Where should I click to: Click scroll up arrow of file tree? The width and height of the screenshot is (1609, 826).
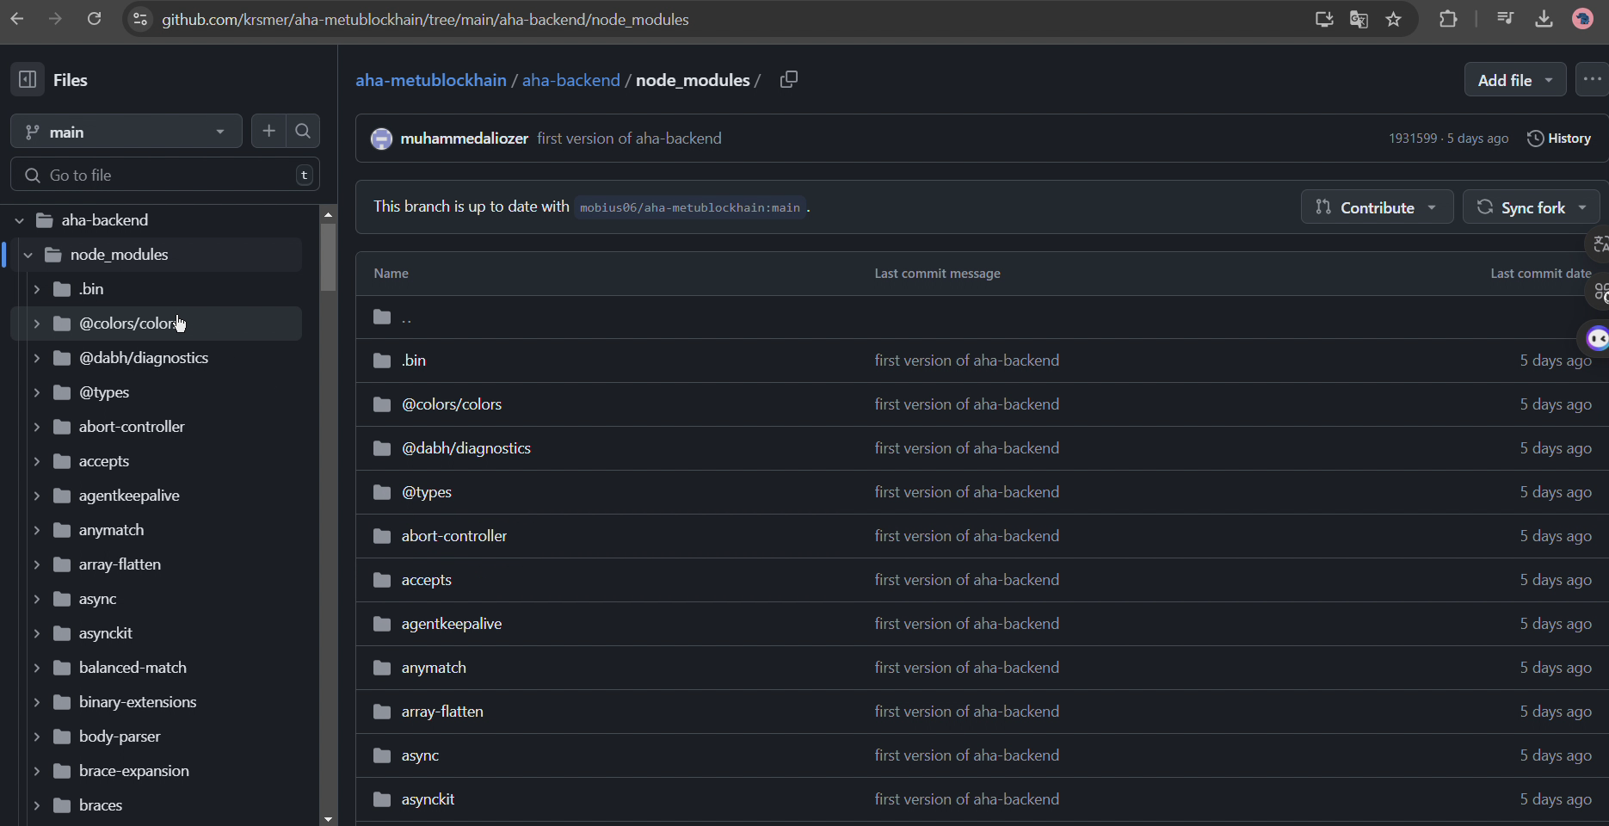click(x=328, y=213)
